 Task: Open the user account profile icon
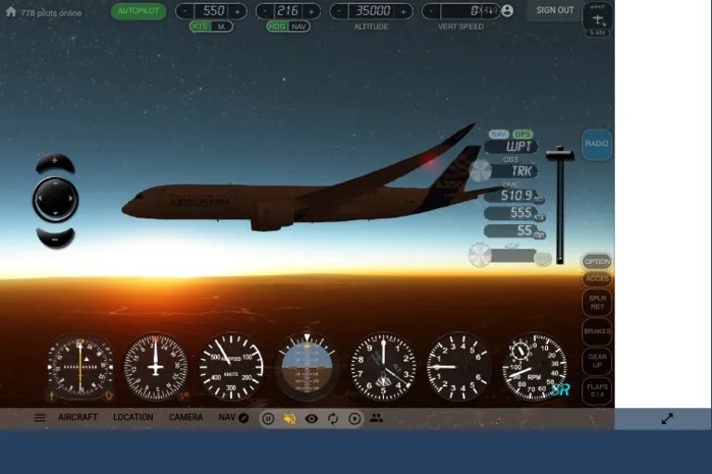[508, 11]
